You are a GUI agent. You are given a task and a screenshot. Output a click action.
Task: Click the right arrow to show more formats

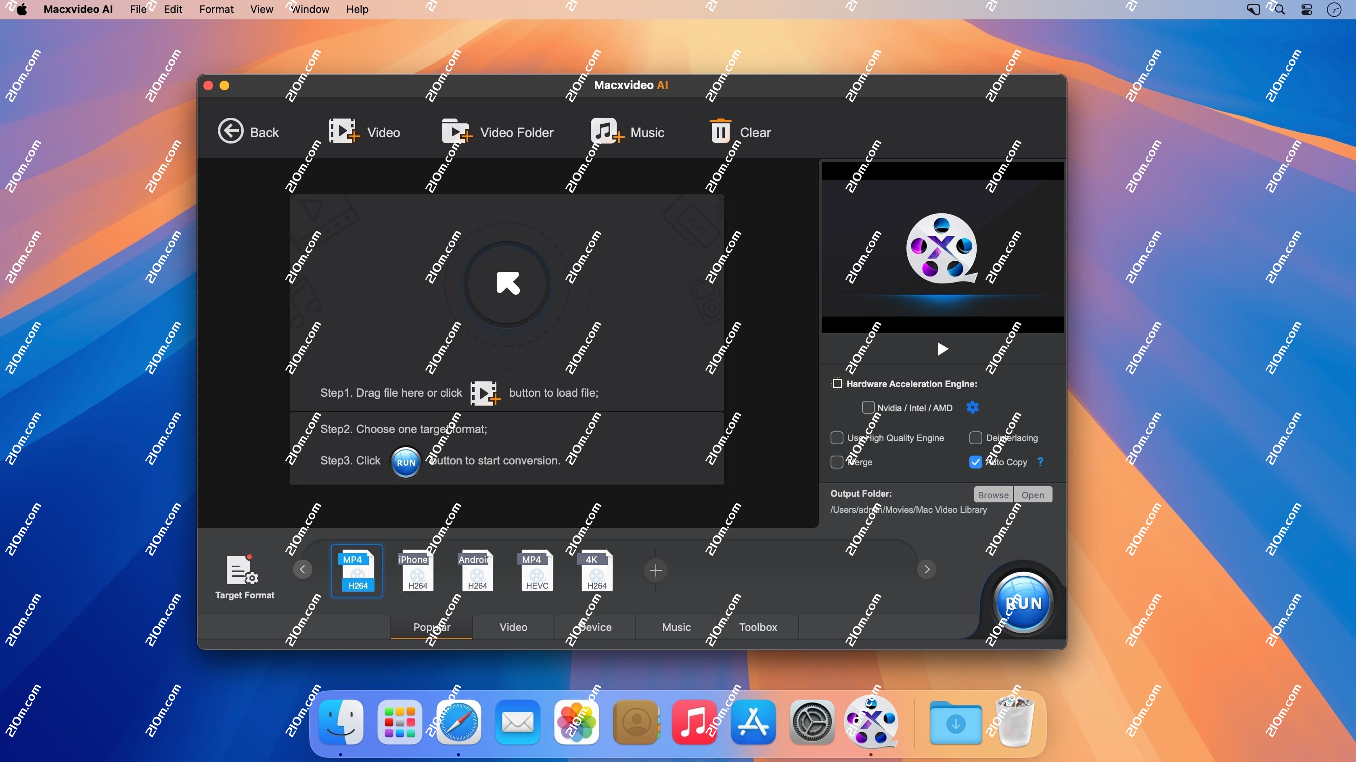927,570
